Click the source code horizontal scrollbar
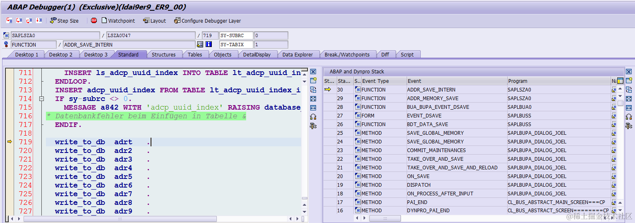The image size is (635, 223). tap(120, 218)
